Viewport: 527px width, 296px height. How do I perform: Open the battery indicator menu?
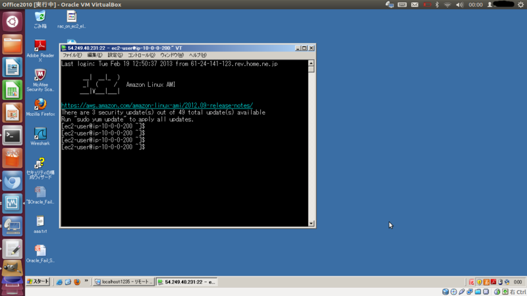coord(427,5)
